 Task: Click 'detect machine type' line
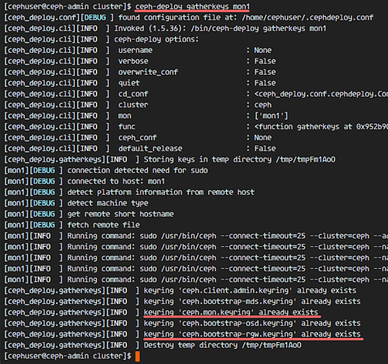pyautogui.click(x=108, y=203)
